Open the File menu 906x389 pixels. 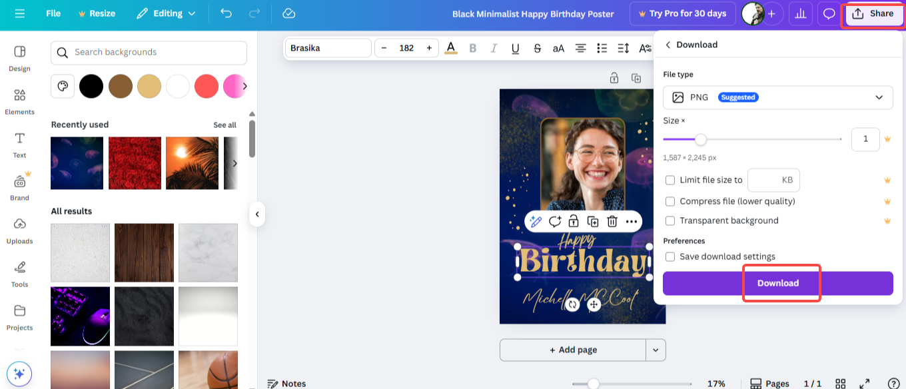coord(53,13)
